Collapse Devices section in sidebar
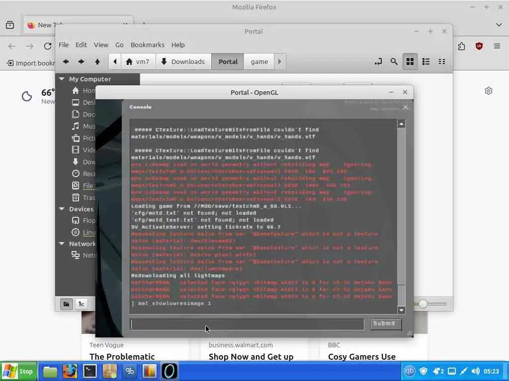509x381 pixels. click(x=62, y=209)
